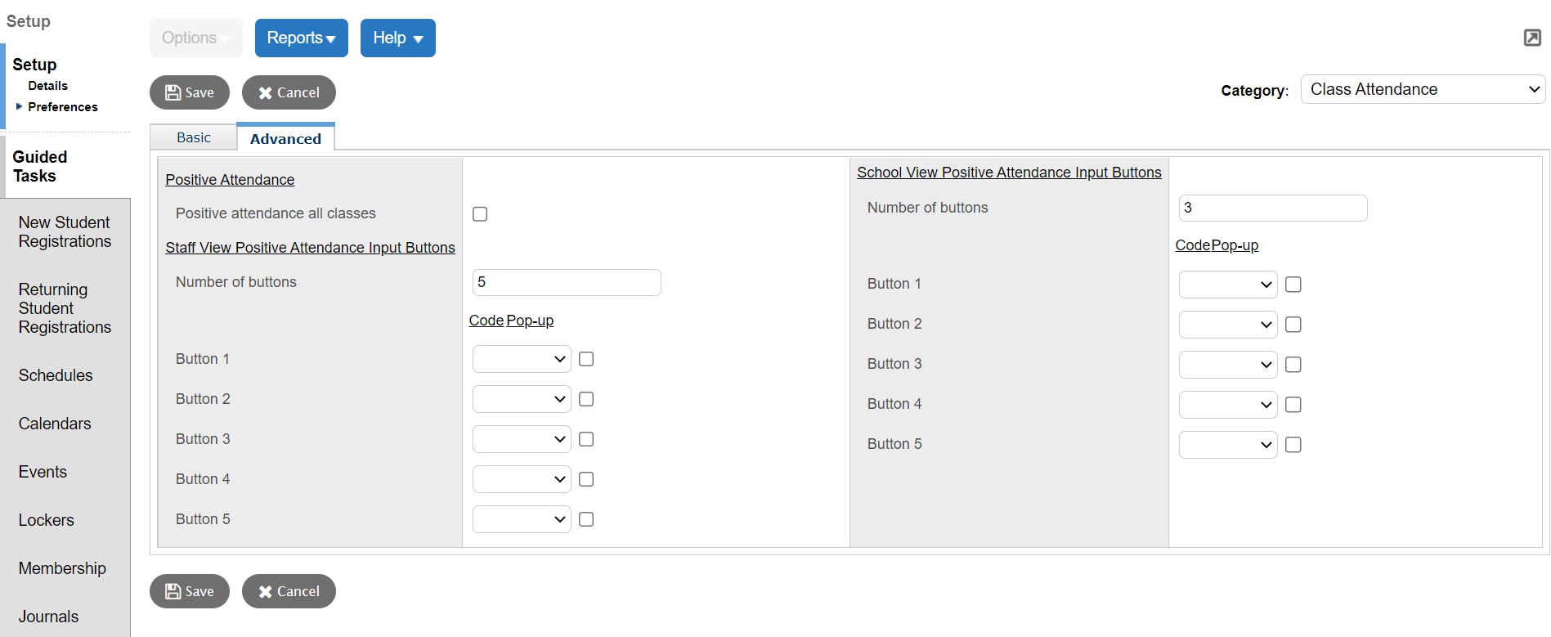Viewport: 1551px width, 637px height.
Task: Go to Schedules guided task
Action: (56, 375)
